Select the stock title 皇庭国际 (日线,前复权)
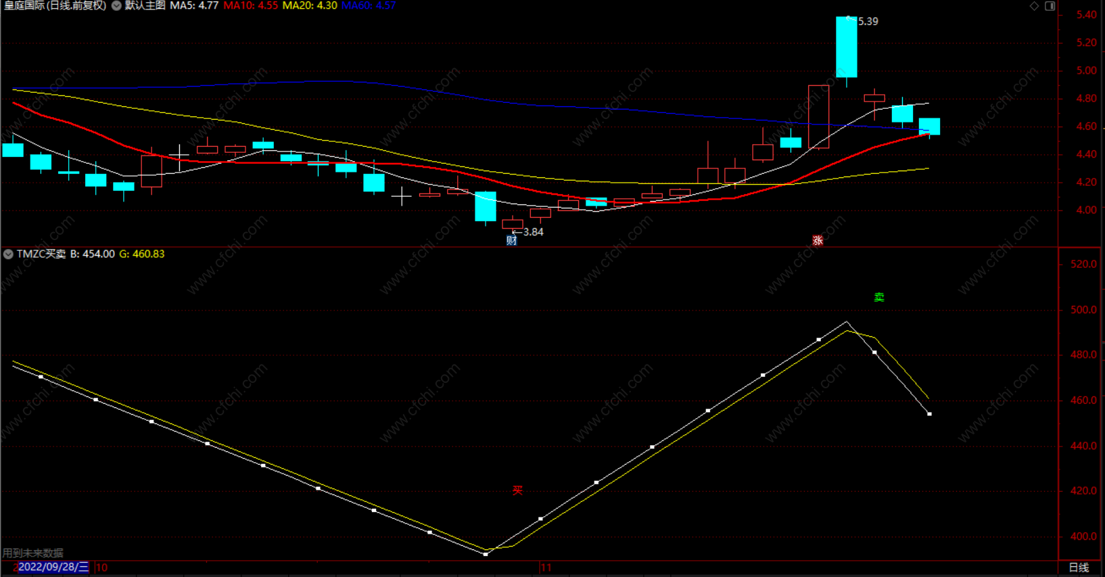The height and width of the screenshot is (577, 1105). click(55, 5)
